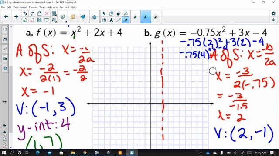
Task: Select the Eraser tool
Action: tap(126, 20)
